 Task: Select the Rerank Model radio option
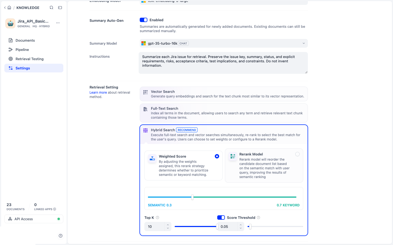point(297,154)
